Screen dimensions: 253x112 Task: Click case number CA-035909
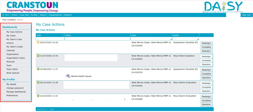point(137,46)
